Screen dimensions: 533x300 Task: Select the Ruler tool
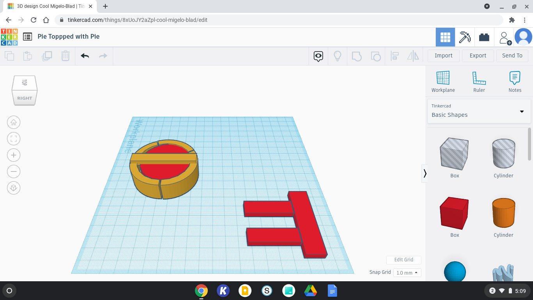(x=479, y=82)
